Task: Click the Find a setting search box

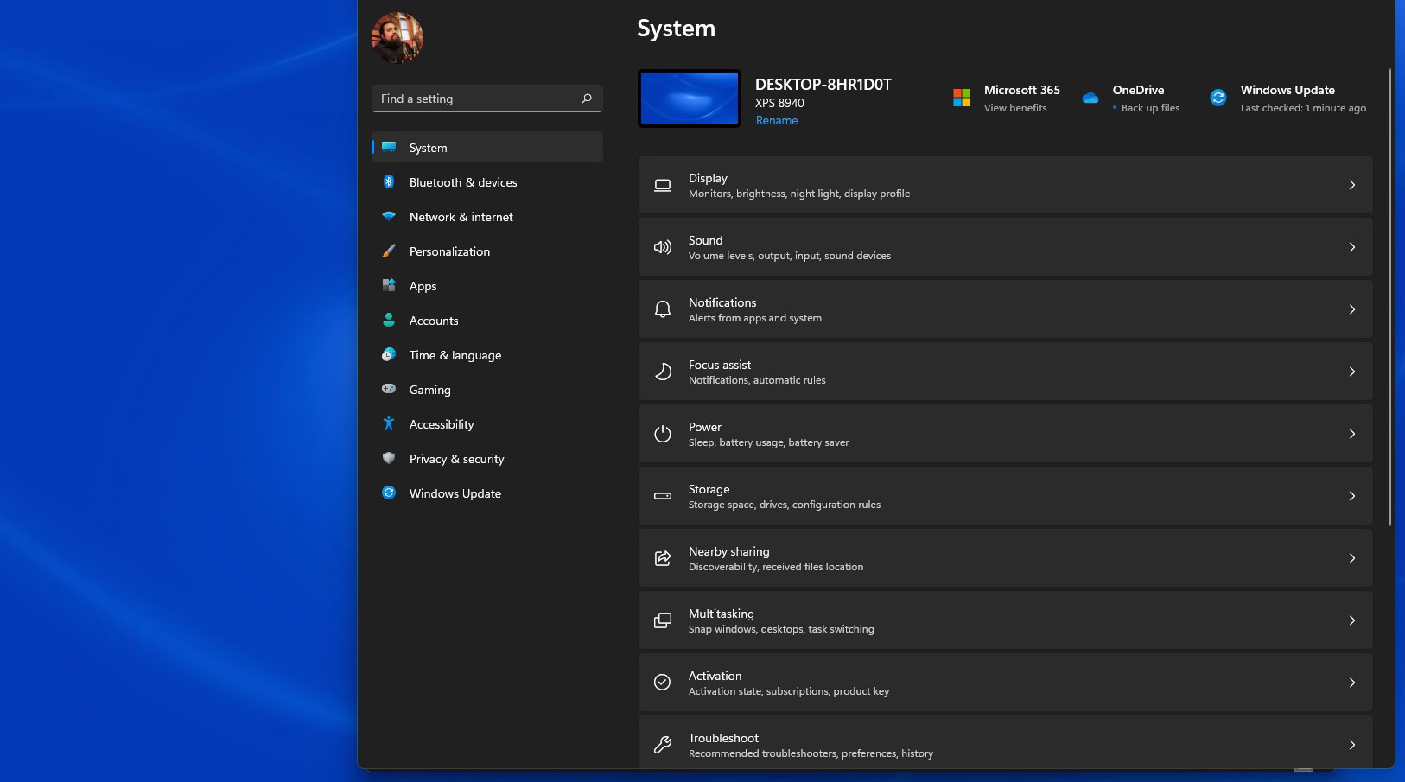Action: 480,99
